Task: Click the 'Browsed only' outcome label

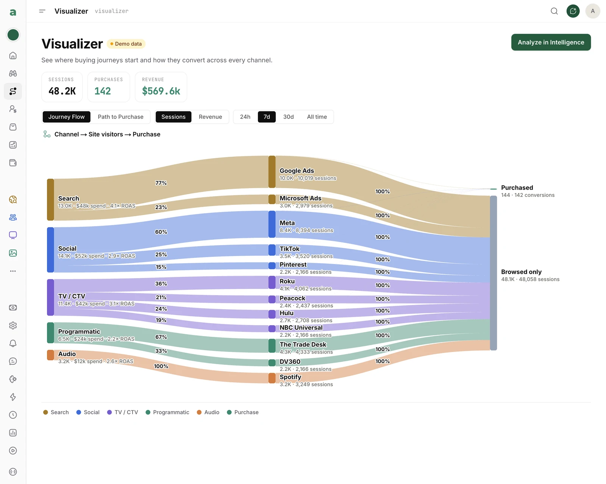Action: 521,272
